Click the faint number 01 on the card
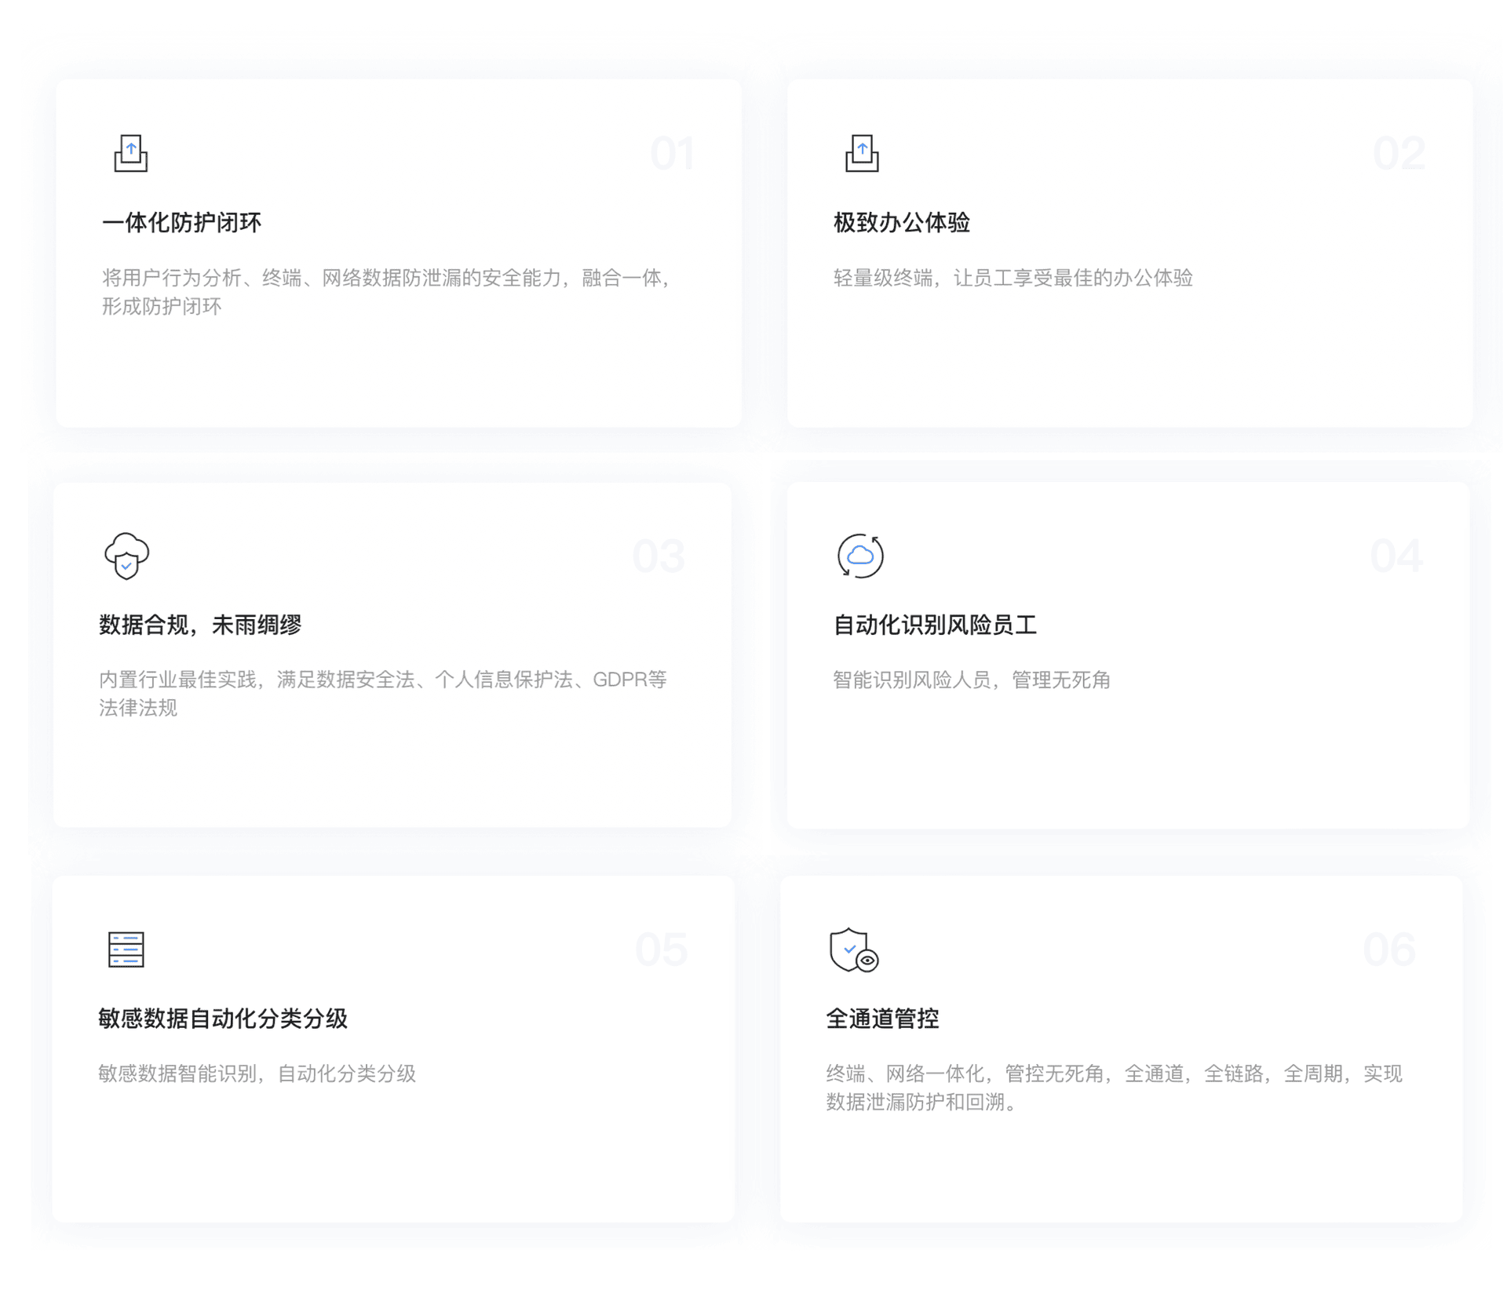Screen dimensions: 1507x1294 672,153
